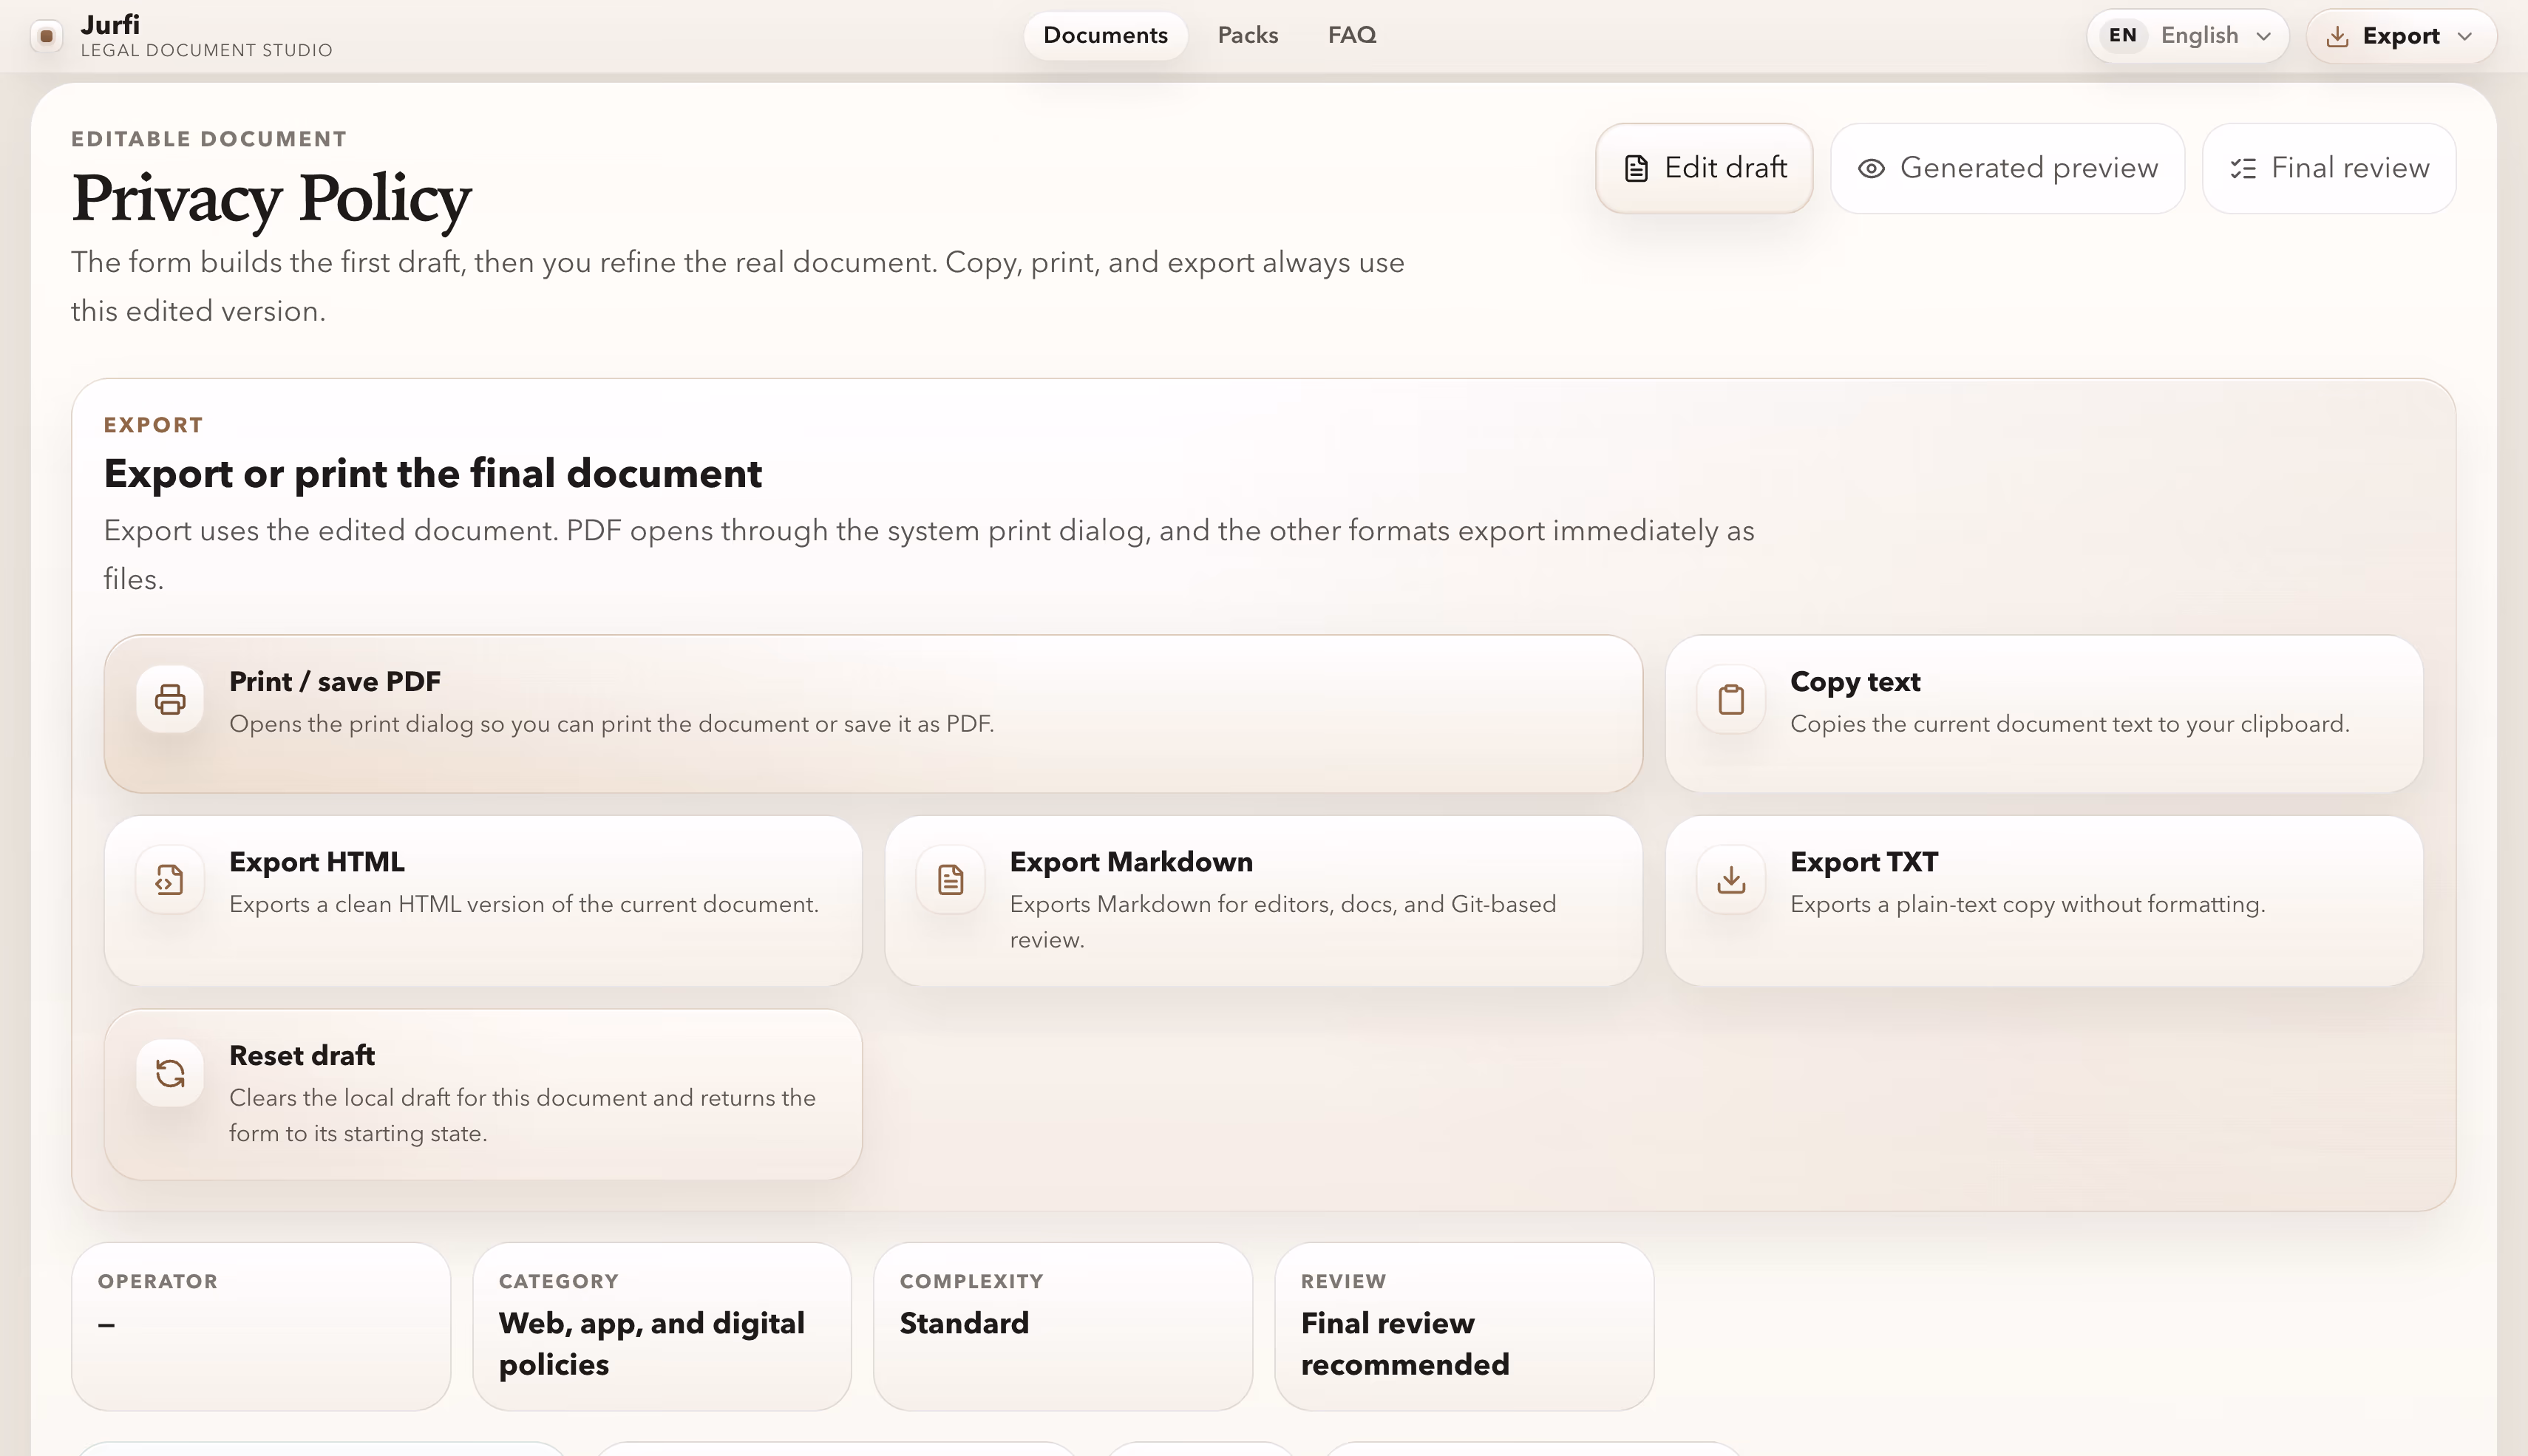Open the English language dropdown
Viewport: 2528px width, 1456px height.
point(2212,36)
